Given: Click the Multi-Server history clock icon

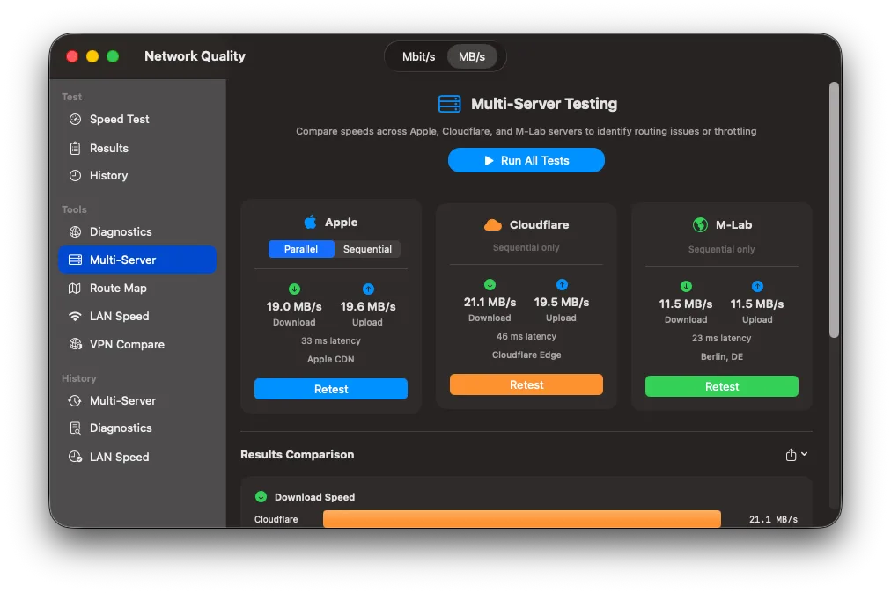Looking at the screenshot, I should (x=75, y=400).
